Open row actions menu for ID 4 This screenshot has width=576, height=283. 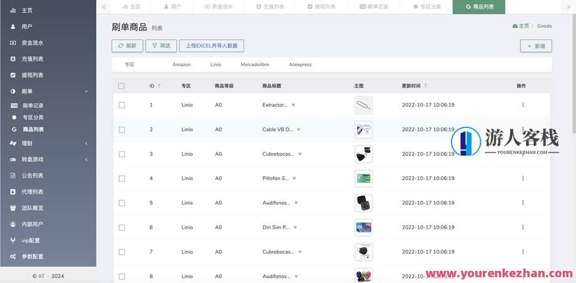[523, 178]
